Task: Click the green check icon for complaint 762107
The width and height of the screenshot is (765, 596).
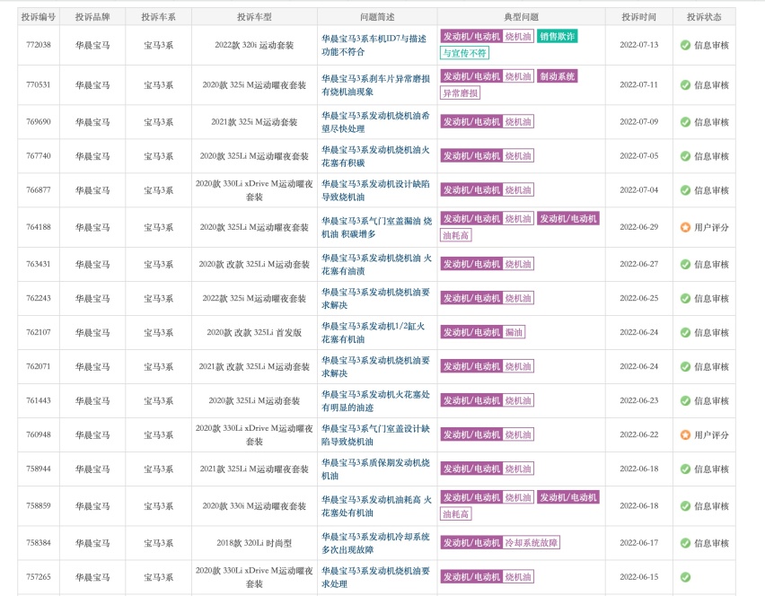Action: (685, 333)
